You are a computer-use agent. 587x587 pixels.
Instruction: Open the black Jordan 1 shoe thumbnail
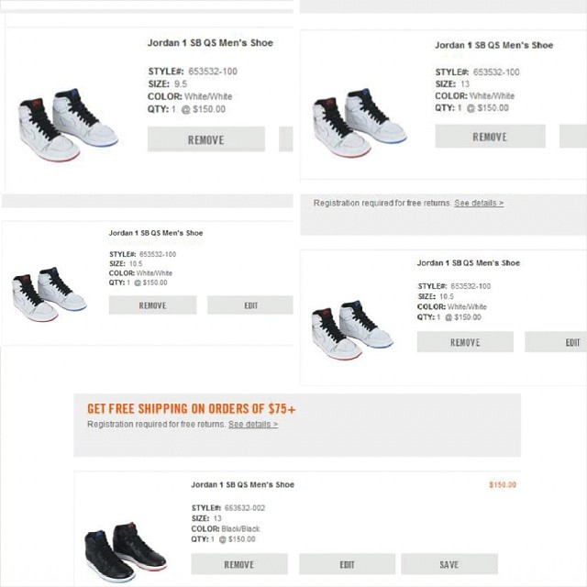coord(126,552)
